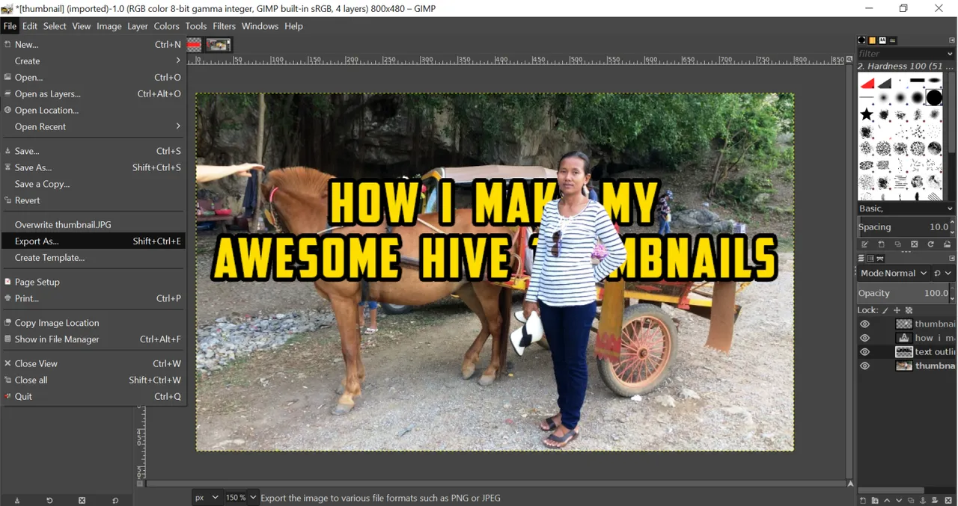
Task: Open the brushes dock configure menu button
Action: [x=951, y=40]
